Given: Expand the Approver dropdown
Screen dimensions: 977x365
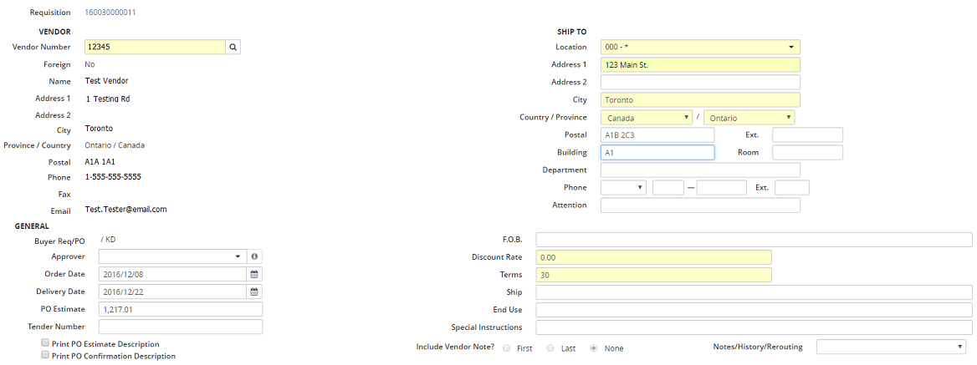Looking at the screenshot, I should click(x=171, y=256).
